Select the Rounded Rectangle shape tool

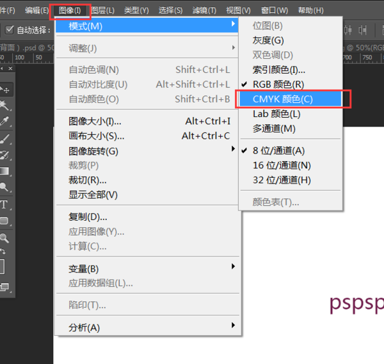click(x=4, y=221)
